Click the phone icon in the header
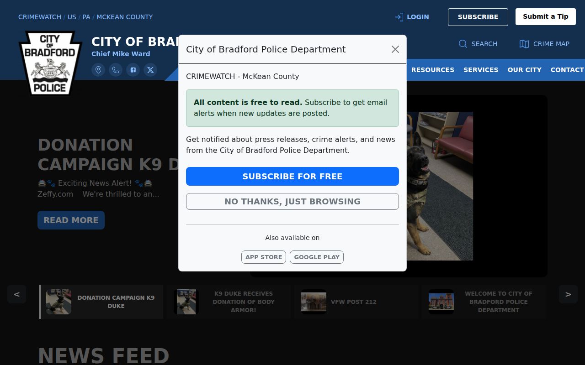The image size is (585, 365). click(116, 70)
